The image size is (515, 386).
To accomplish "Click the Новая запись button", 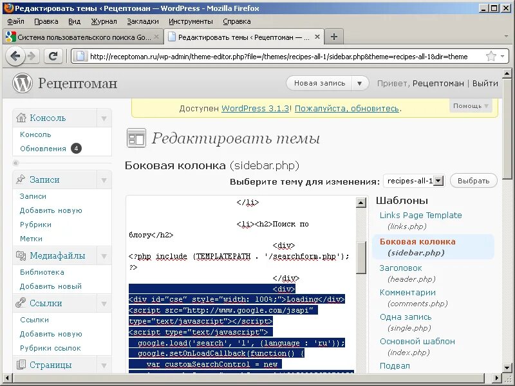I will [319, 84].
